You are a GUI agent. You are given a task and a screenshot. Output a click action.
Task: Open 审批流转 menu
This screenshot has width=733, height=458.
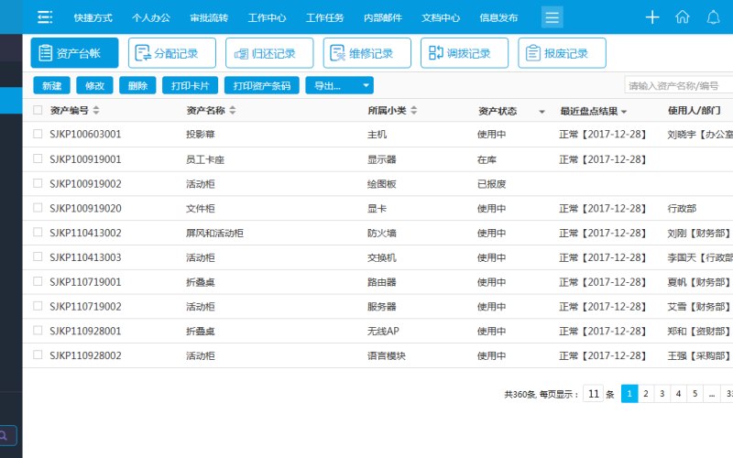tap(209, 17)
